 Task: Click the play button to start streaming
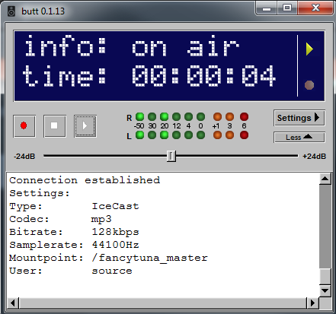point(85,126)
